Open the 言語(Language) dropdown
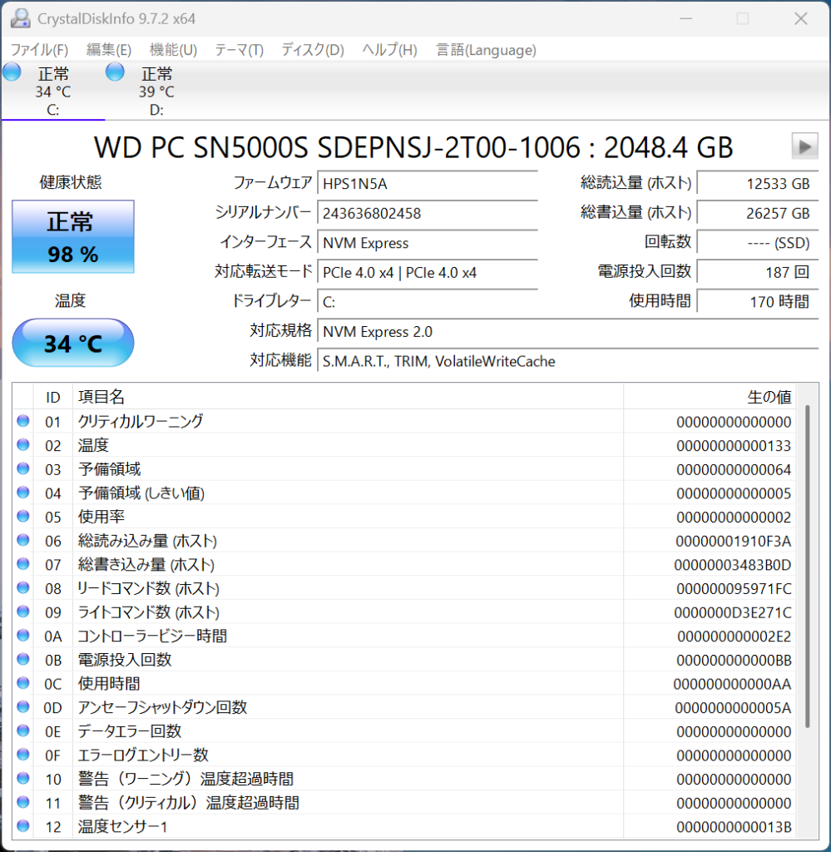The height and width of the screenshot is (852, 831). (x=484, y=50)
